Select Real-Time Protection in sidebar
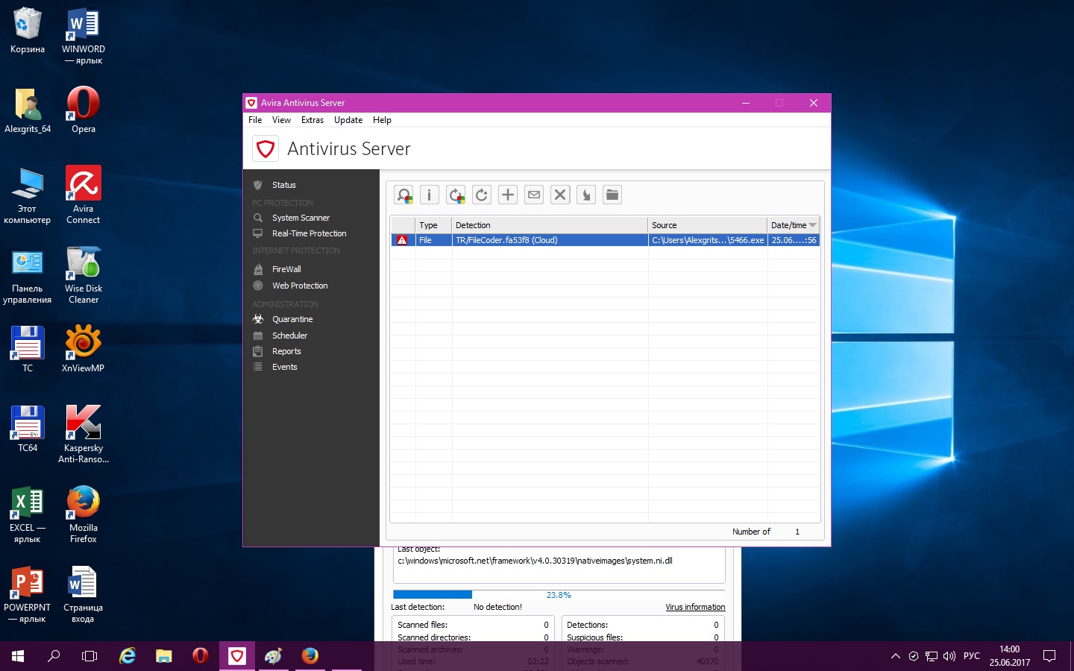1074x671 pixels. (309, 233)
